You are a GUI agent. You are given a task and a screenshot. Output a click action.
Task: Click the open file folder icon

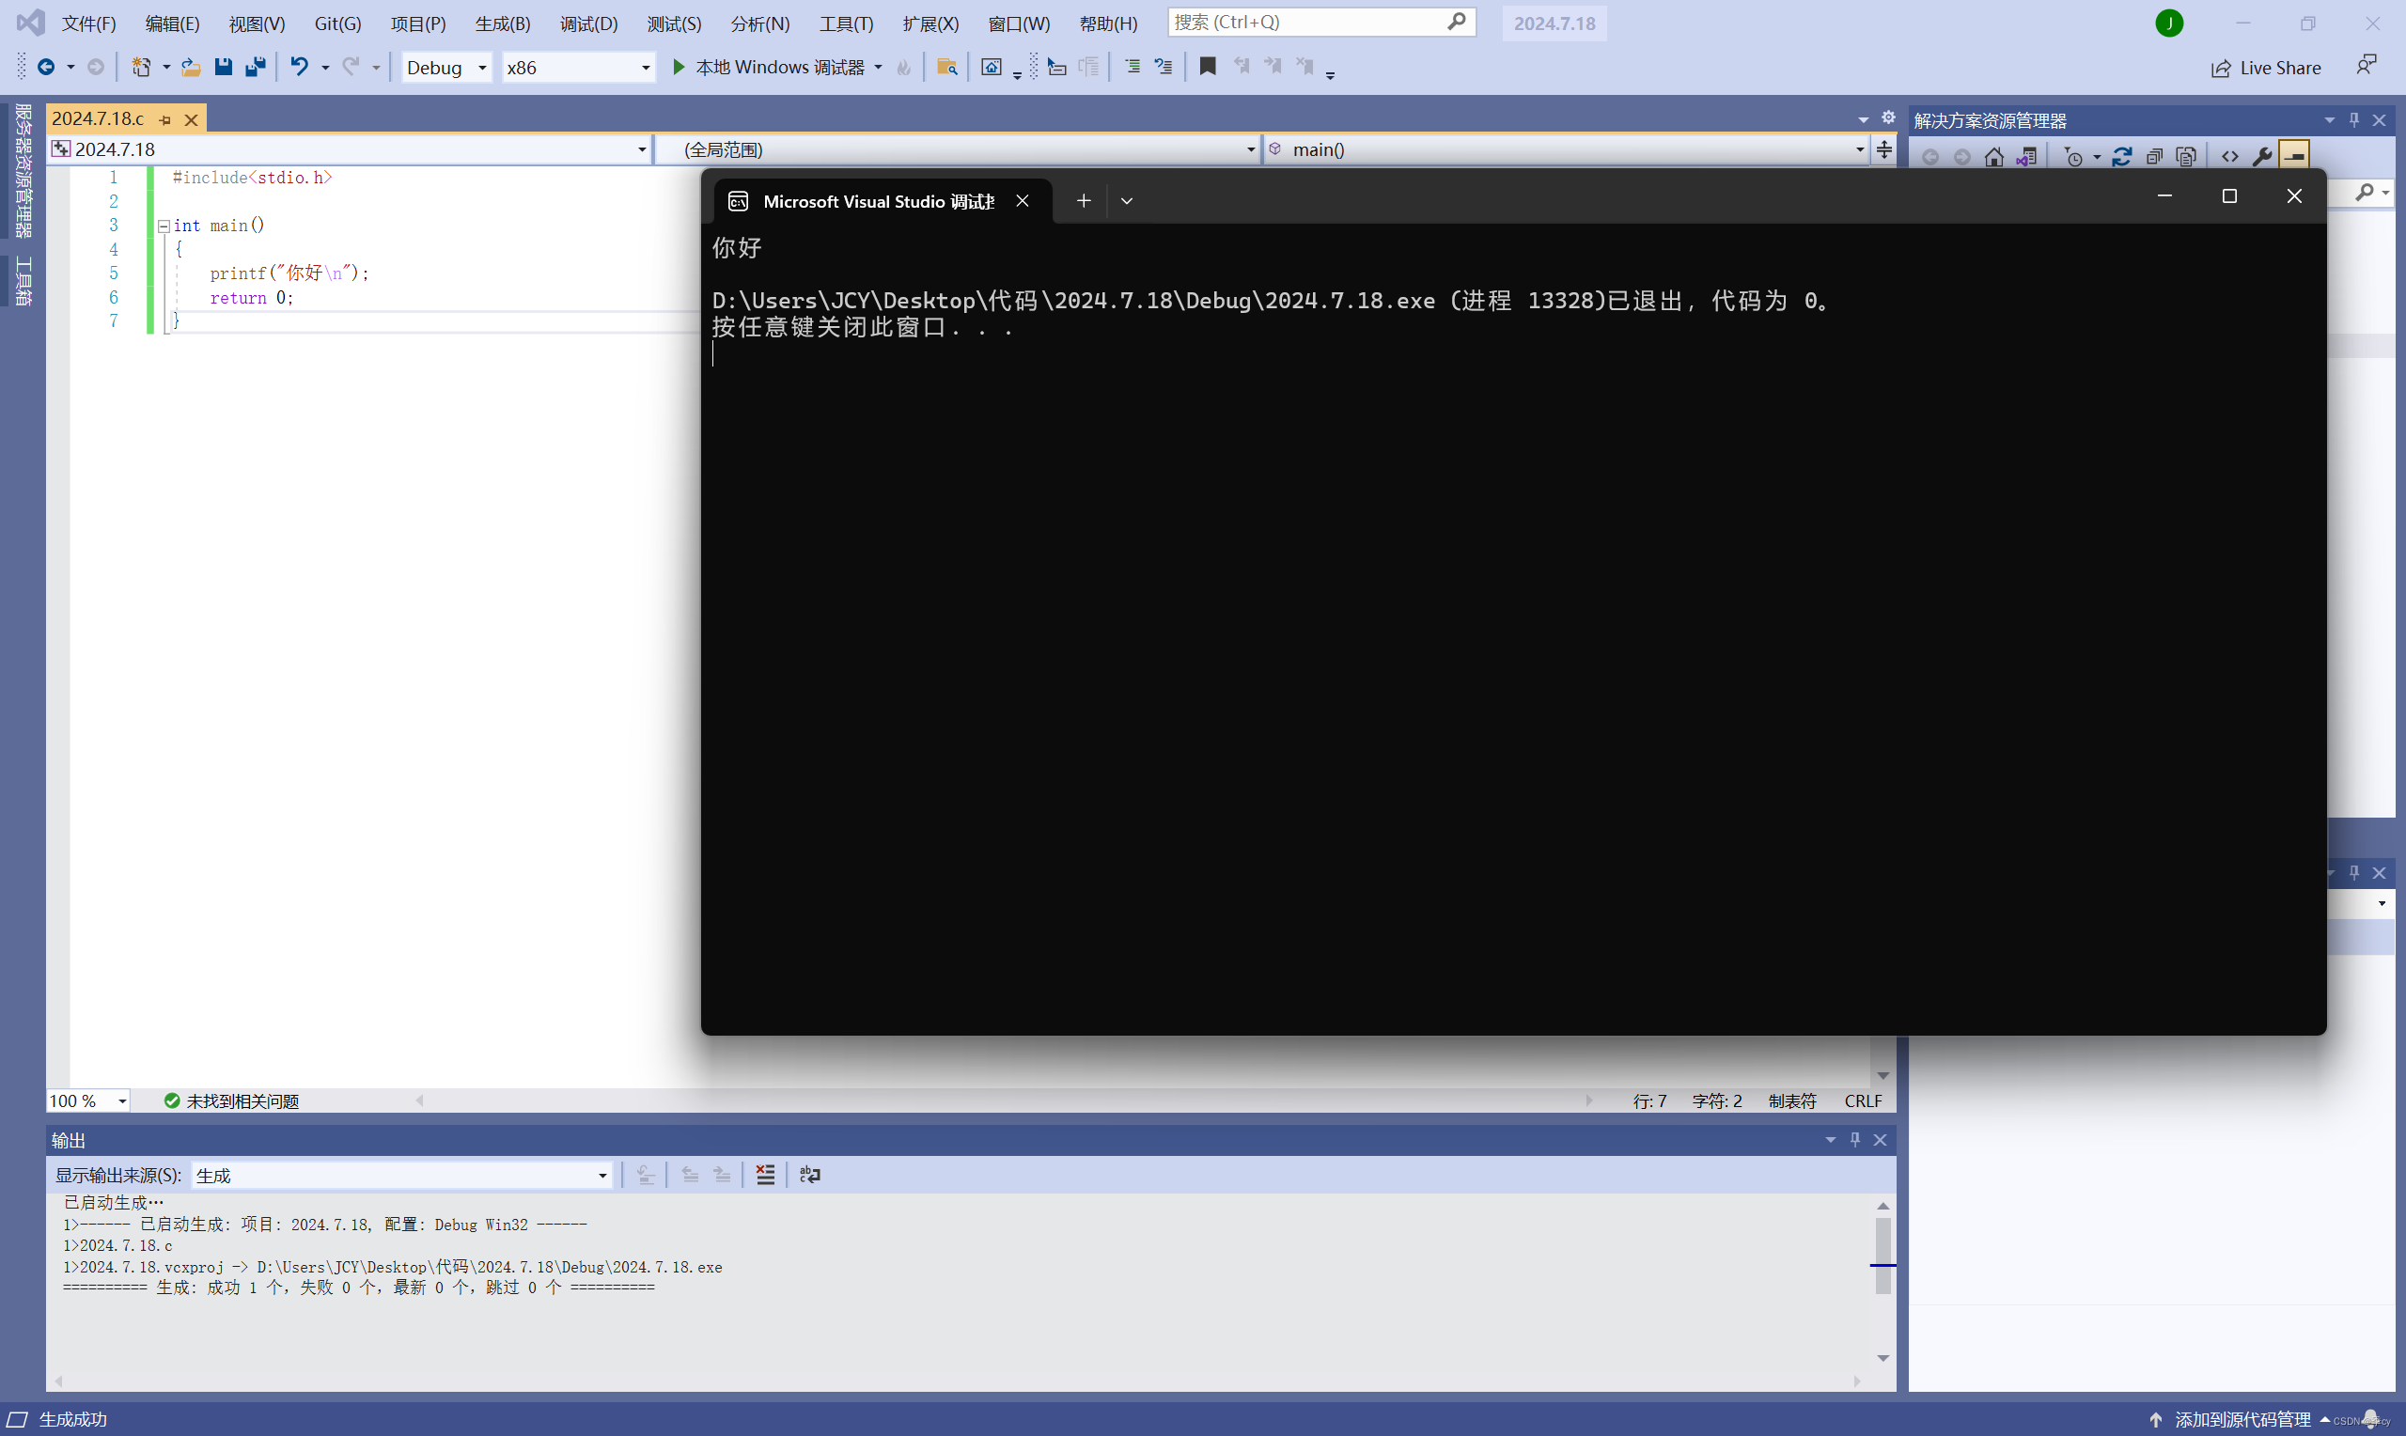(192, 67)
